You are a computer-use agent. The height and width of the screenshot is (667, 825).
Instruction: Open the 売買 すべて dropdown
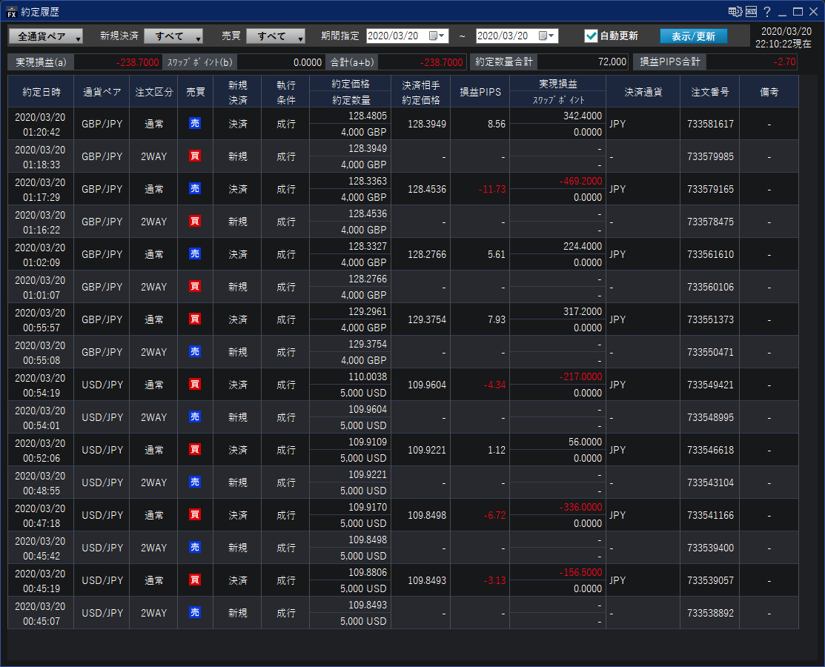[x=276, y=36]
